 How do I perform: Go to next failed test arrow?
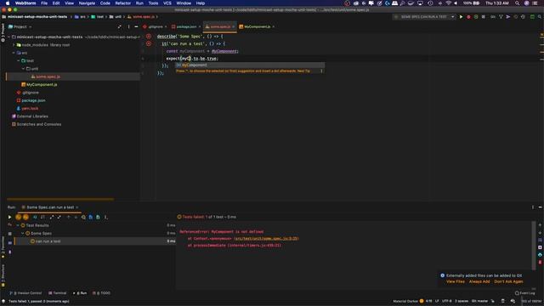76,218
